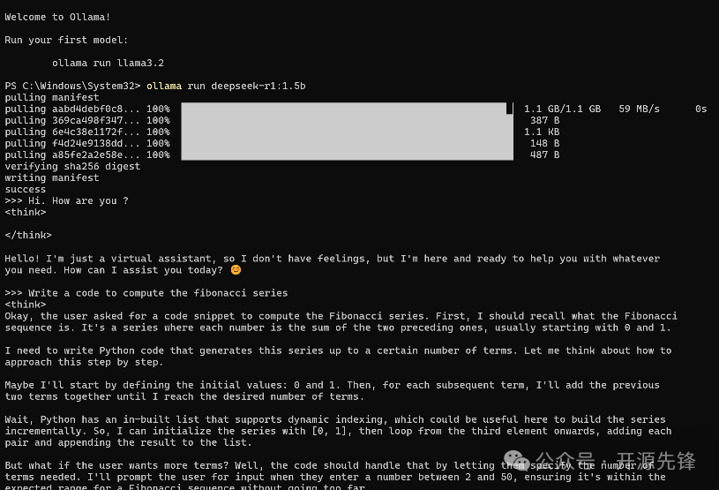Image resolution: width=719 pixels, height=490 pixels.
Task: Click the '>>> Hi. How are you ?' prompt
Action: click(x=66, y=201)
